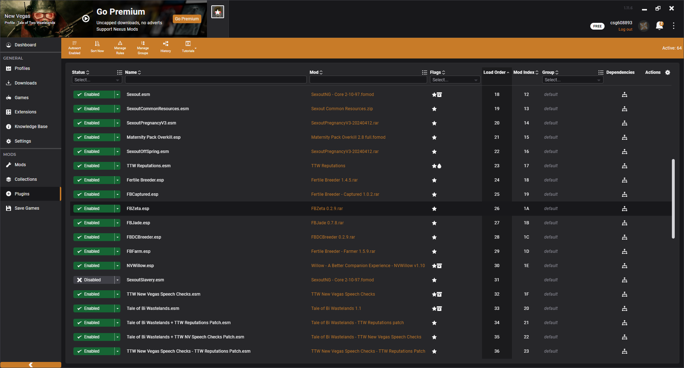
Task: Open dependencies icon for FBZeta.esp
Action: pyautogui.click(x=625, y=209)
